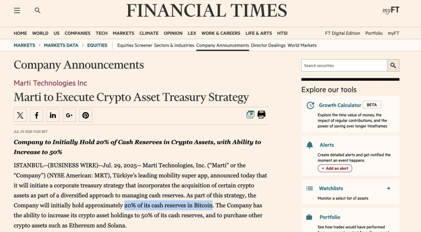Share article on LinkedIn
Screen dimensions: 421x232
(x=53, y=115)
